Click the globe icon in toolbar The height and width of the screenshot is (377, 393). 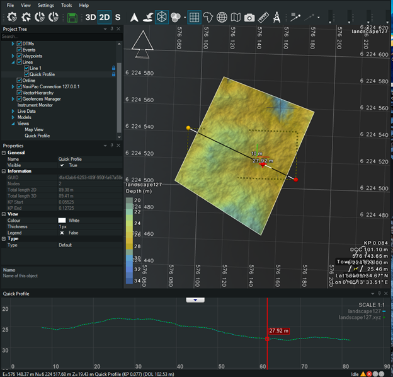pyautogui.click(x=222, y=18)
